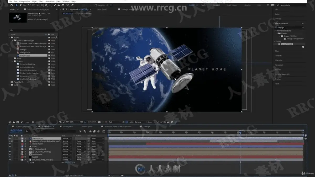Open the resolution Full dropdown

[x=115, y=122]
